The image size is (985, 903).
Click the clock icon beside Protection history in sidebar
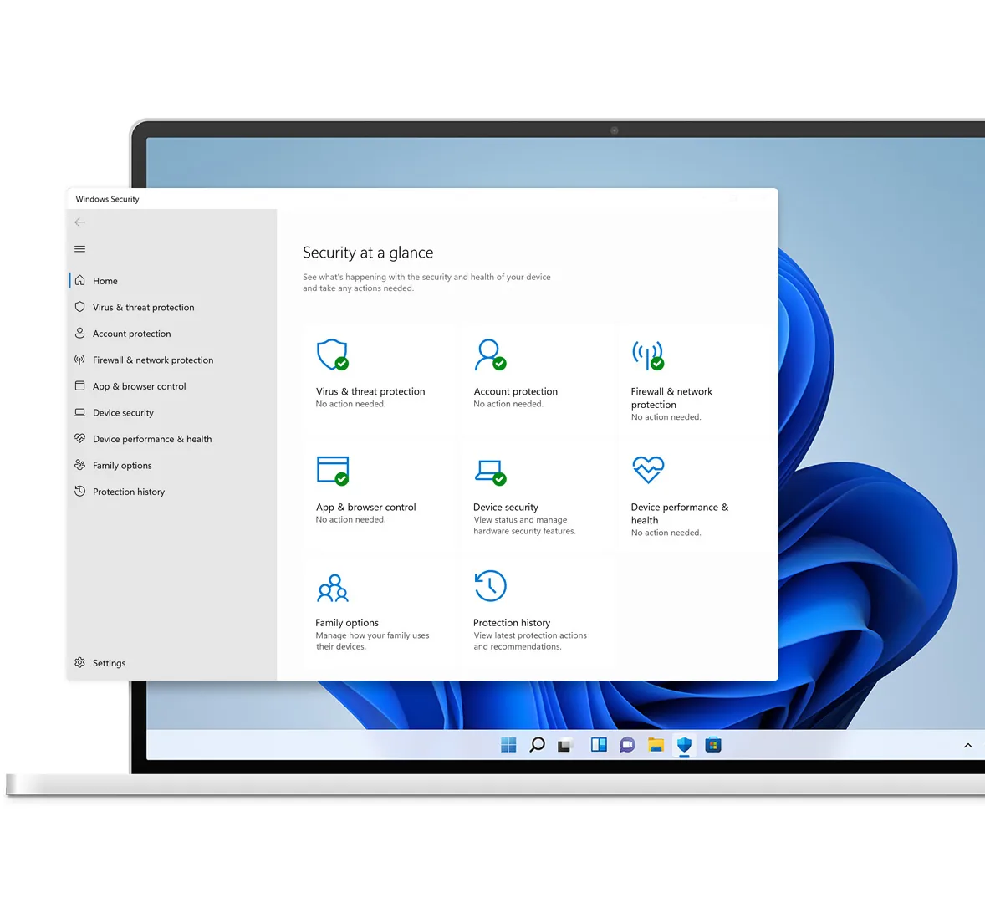coord(79,491)
